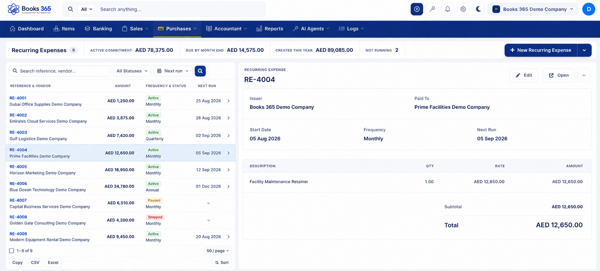Click the Amount column header

point(123,86)
